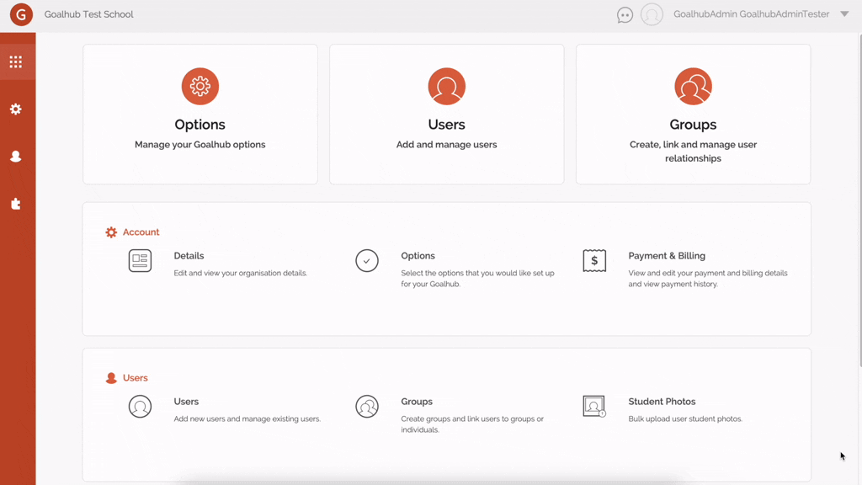
Task: Open the chat bubble icon in top bar
Action: tap(624, 14)
